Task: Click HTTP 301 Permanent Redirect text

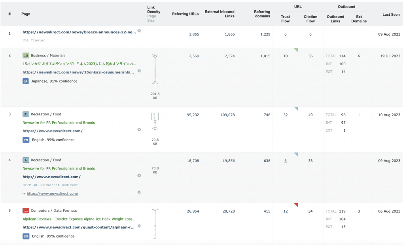Action: pyautogui.click(x=50, y=185)
